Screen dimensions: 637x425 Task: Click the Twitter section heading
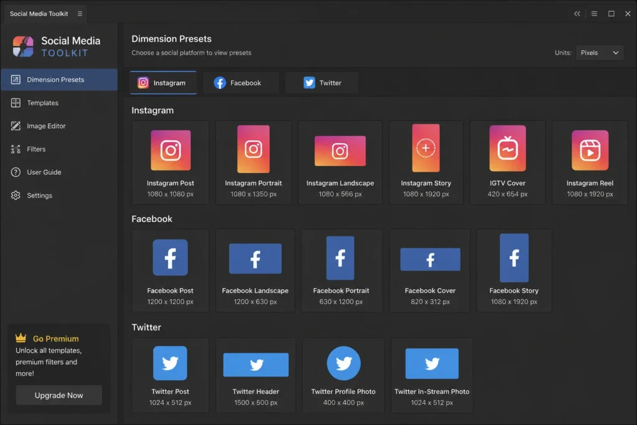[x=146, y=327]
